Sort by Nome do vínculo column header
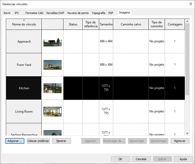 point(24,24)
